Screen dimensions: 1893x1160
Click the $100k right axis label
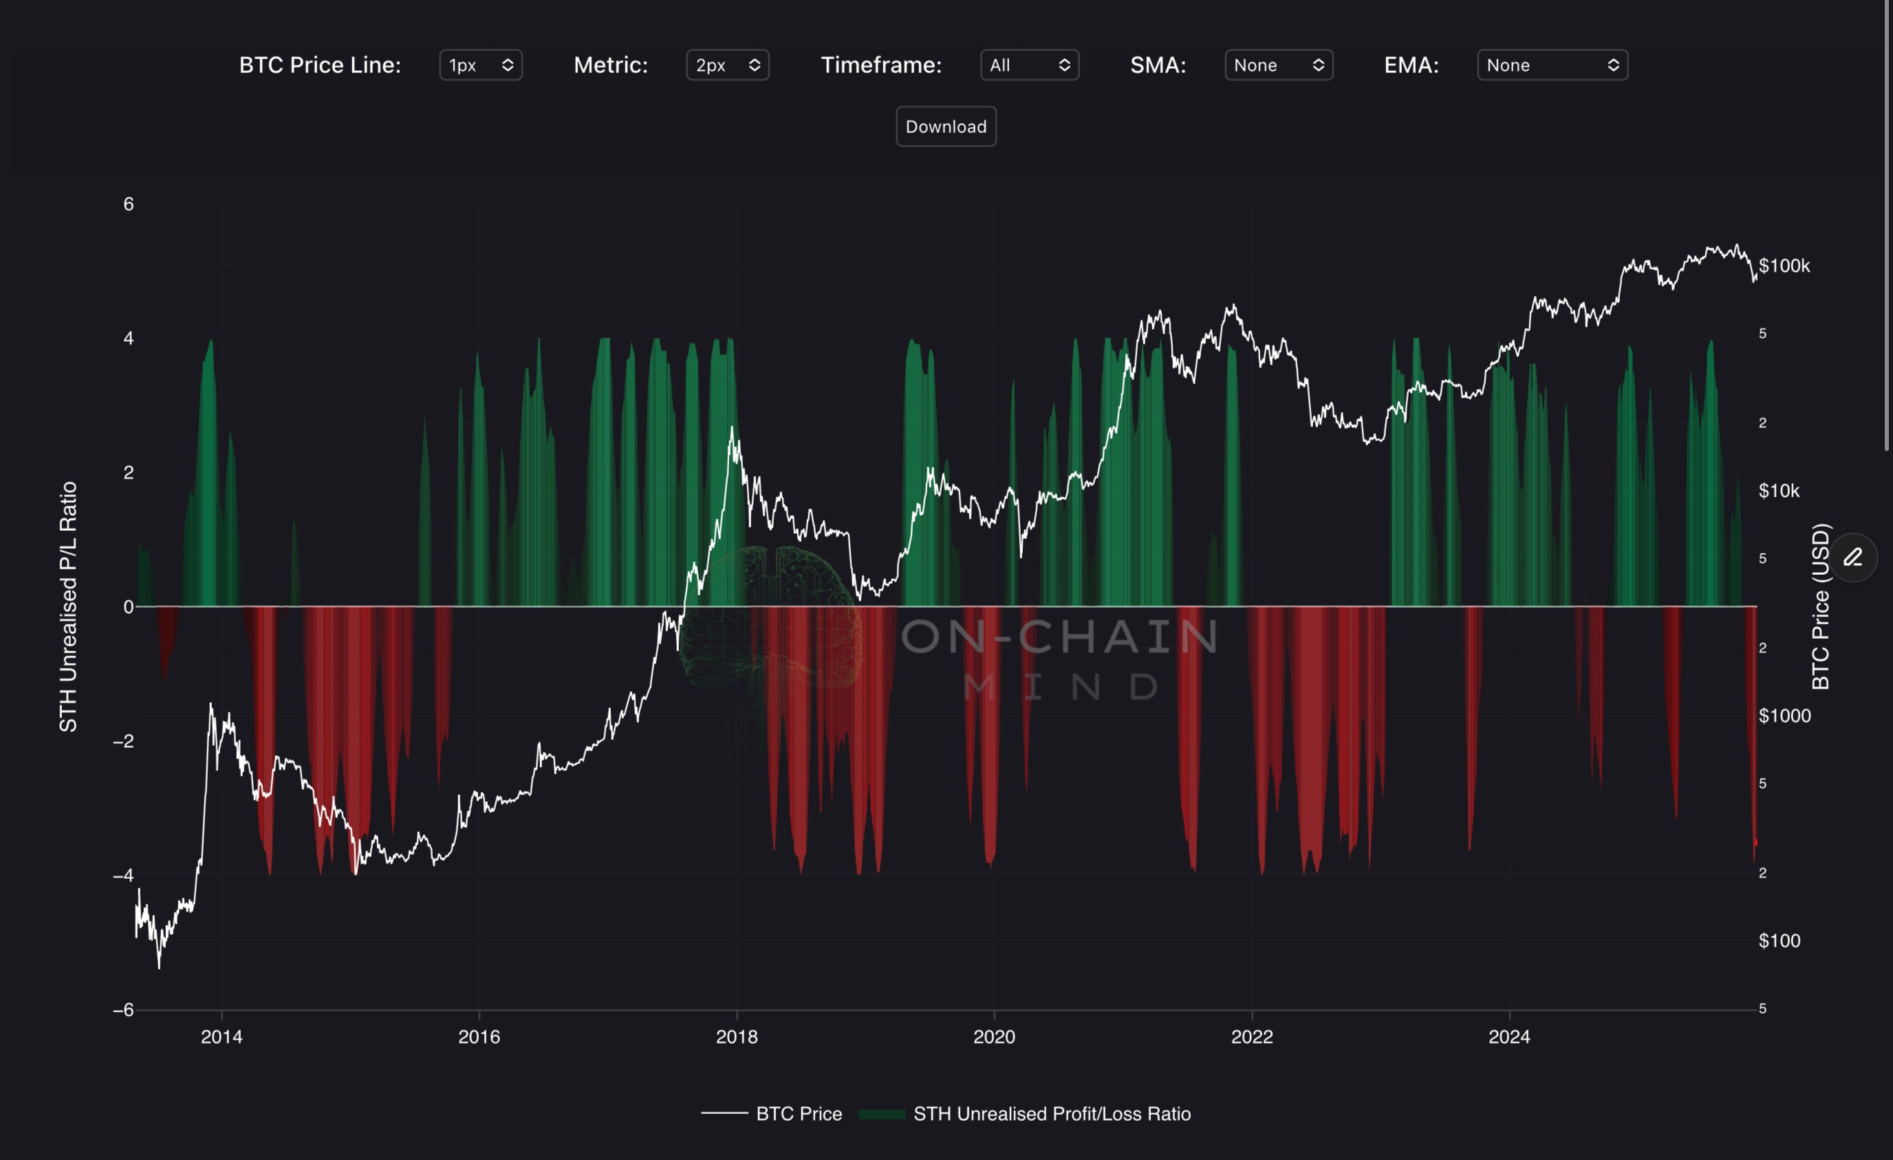pyautogui.click(x=1784, y=266)
